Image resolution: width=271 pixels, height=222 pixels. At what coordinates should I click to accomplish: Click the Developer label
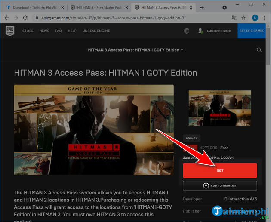tap(192, 199)
